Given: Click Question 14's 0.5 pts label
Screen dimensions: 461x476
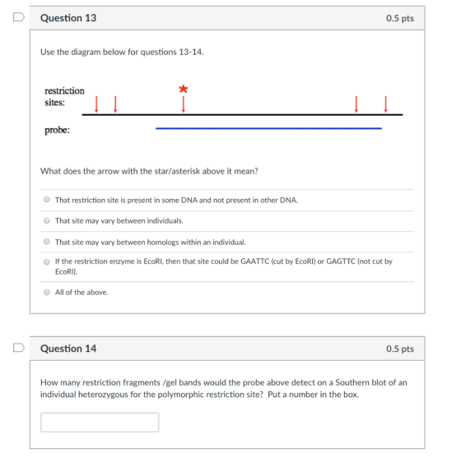Looking at the screenshot, I should tap(400, 349).
